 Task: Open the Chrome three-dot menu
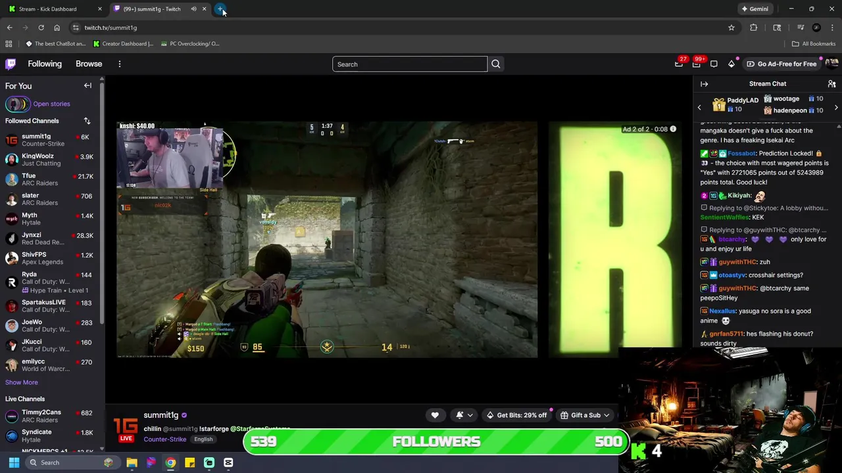[x=832, y=28]
